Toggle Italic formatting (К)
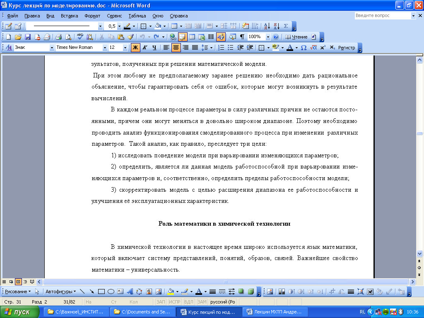 145,48
